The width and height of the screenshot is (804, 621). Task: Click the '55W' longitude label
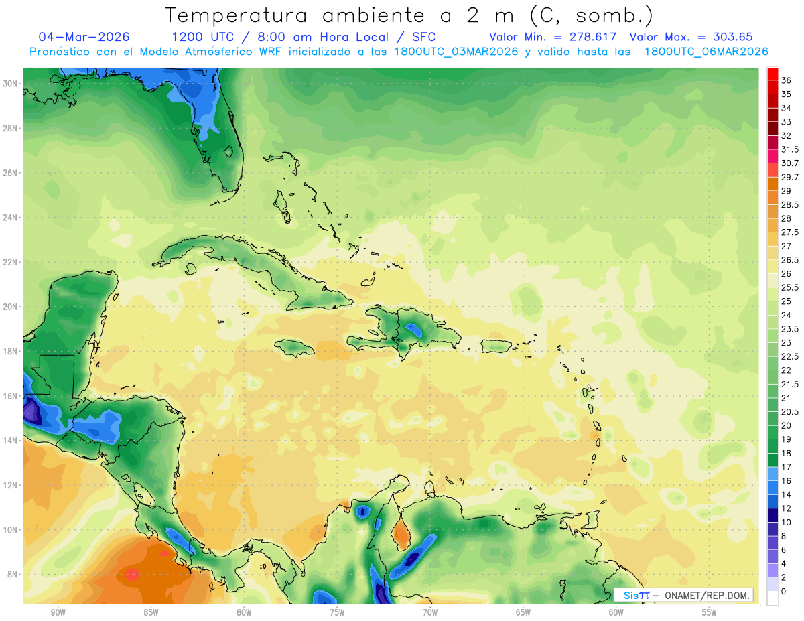pos(710,612)
